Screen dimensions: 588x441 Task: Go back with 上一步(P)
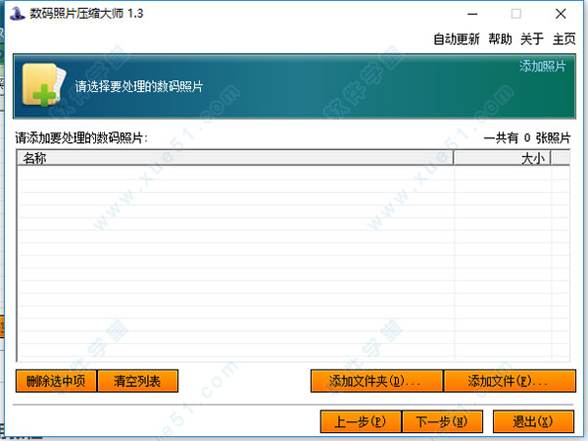[x=361, y=421]
